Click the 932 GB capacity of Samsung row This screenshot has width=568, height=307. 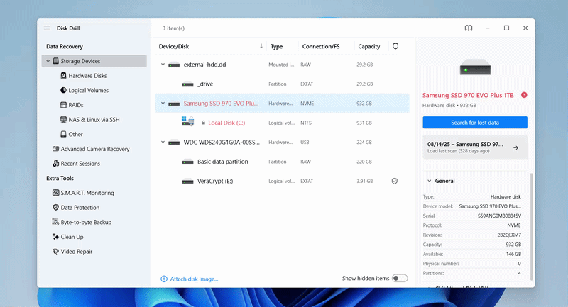pyautogui.click(x=364, y=104)
